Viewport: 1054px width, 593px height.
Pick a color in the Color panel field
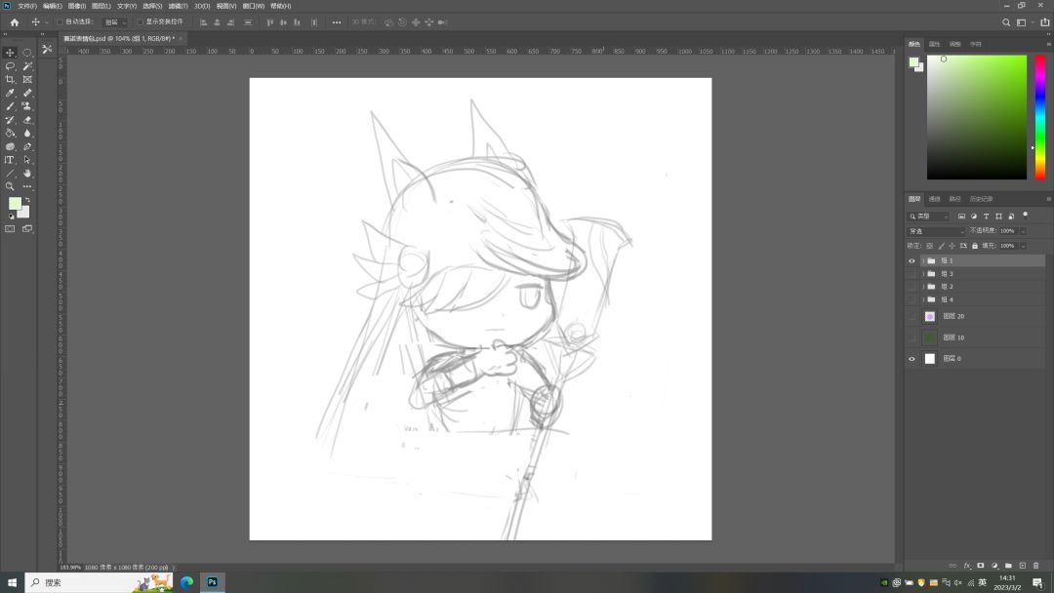(x=977, y=117)
